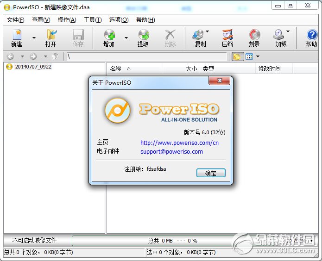Open the 文件(F) menu
This screenshot has width=322, height=261.
[x=15, y=20]
